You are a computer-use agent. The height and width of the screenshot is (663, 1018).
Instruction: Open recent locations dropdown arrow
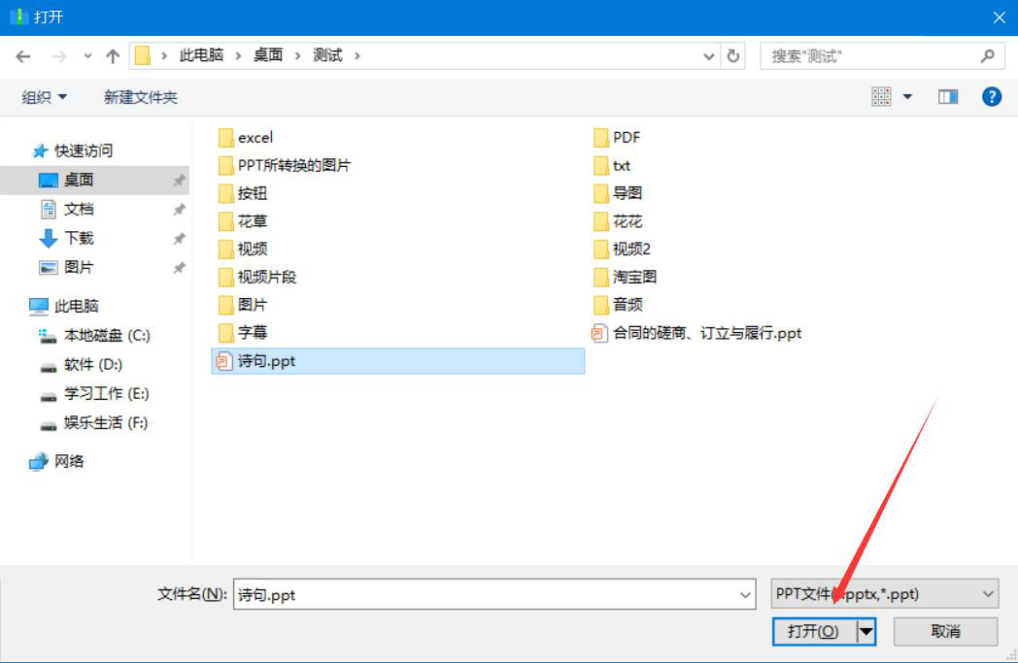[87, 56]
